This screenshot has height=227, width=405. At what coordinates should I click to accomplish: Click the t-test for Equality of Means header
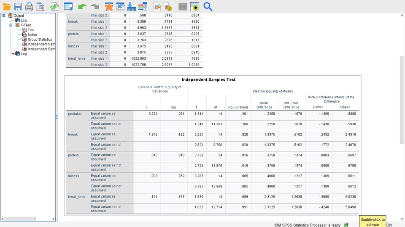[273, 91]
